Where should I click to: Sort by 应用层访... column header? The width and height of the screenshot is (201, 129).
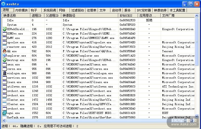(x=149, y=16)
